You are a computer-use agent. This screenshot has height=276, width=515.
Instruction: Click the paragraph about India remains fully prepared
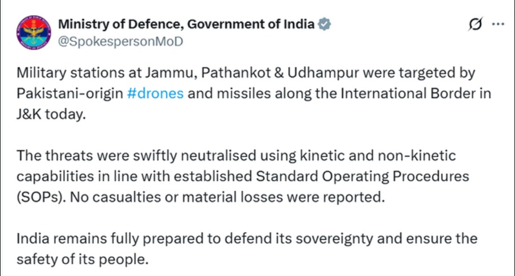(x=247, y=249)
